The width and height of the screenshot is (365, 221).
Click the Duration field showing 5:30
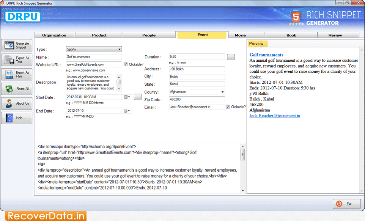(197, 56)
